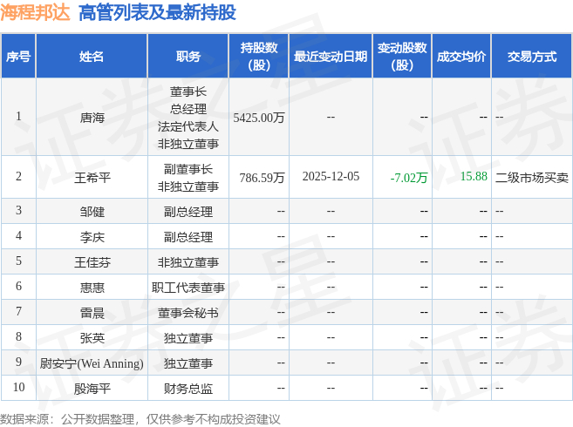Click the name 邹健 in row 3

[92, 212]
